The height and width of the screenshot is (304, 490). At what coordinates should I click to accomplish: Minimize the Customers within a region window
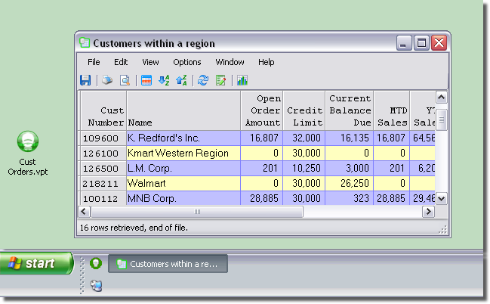tap(404, 42)
